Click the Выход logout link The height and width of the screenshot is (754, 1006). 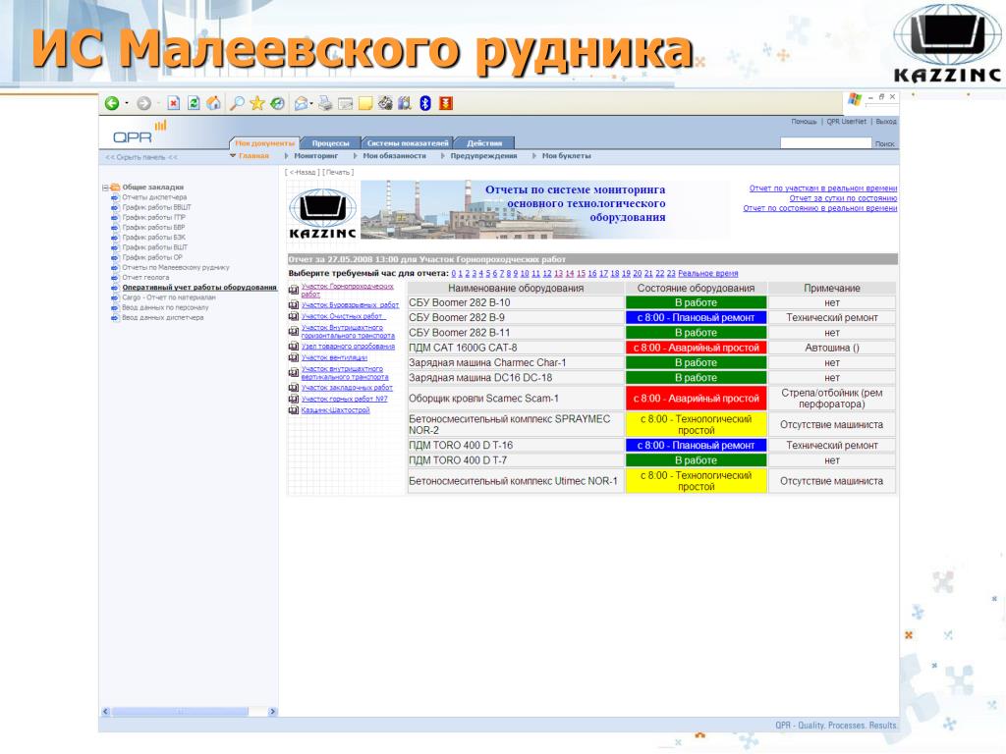pyautogui.click(x=886, y=121)
